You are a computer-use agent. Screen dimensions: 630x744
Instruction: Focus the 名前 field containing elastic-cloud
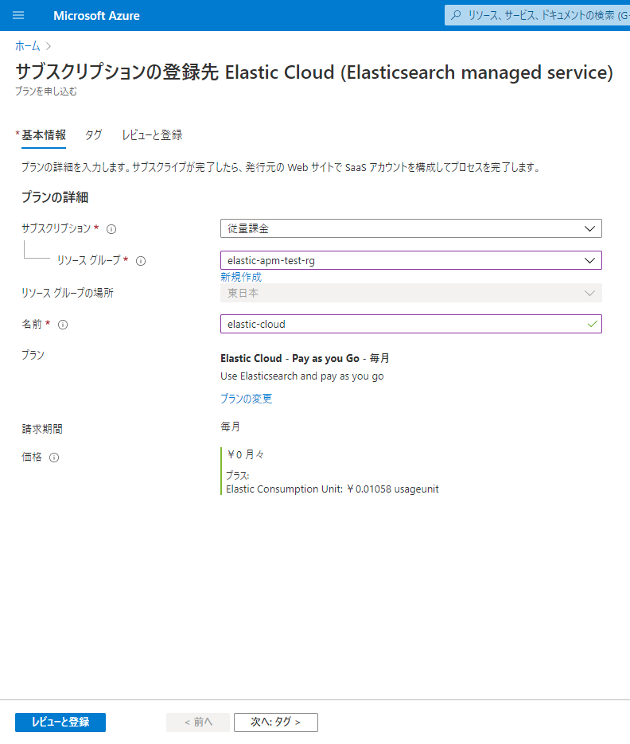tap(410, 324)
